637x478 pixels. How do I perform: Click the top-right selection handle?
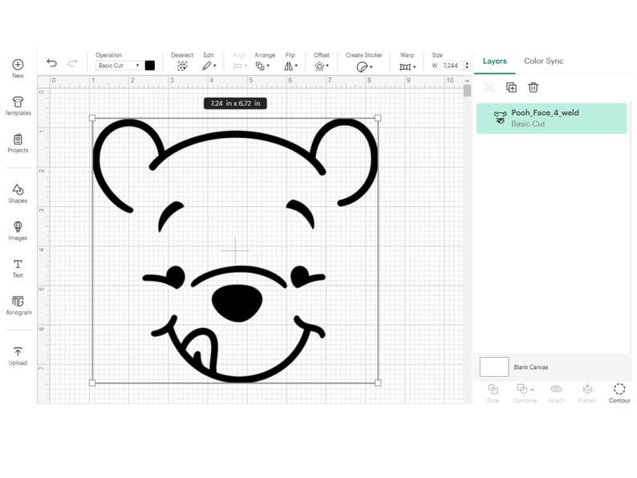(378, 118)
